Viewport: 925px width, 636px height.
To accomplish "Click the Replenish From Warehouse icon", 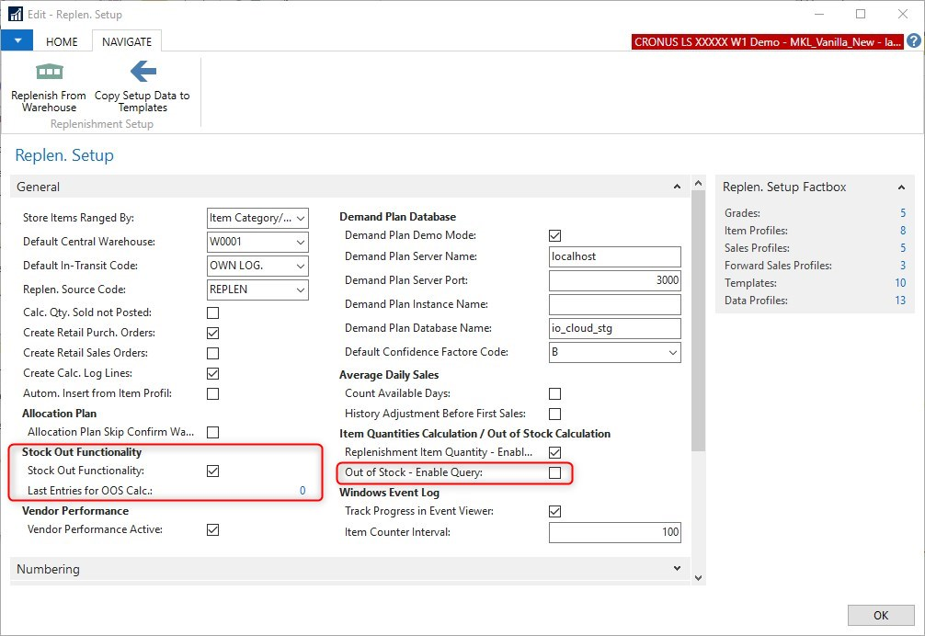I will 49,72.
